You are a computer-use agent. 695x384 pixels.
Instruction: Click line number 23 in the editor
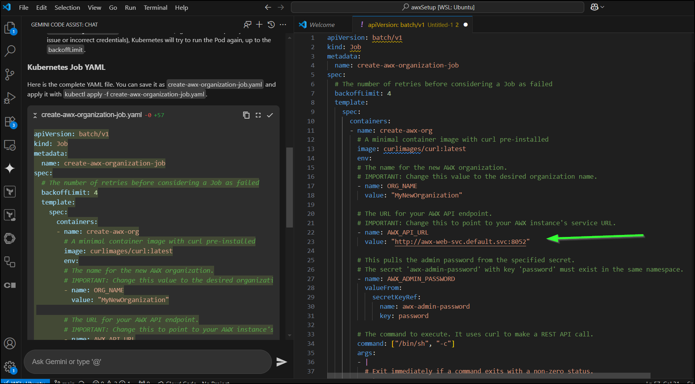(310, 242)
